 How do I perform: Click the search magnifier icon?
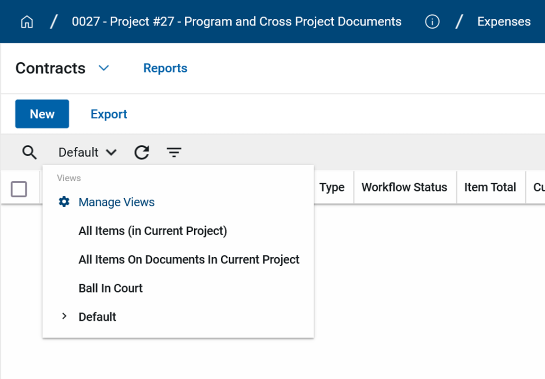(x=29, y=152)
